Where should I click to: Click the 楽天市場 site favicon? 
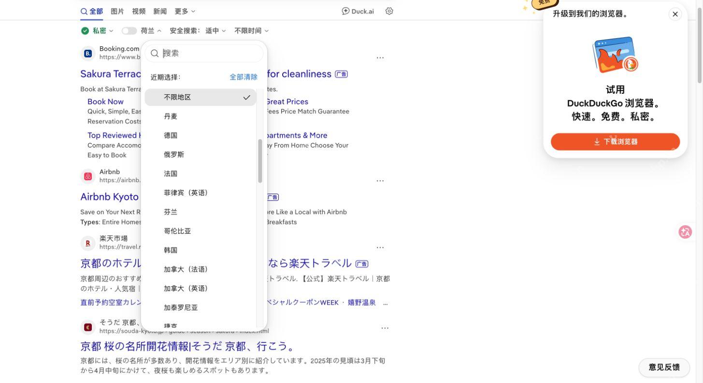(x=88, y=243)
